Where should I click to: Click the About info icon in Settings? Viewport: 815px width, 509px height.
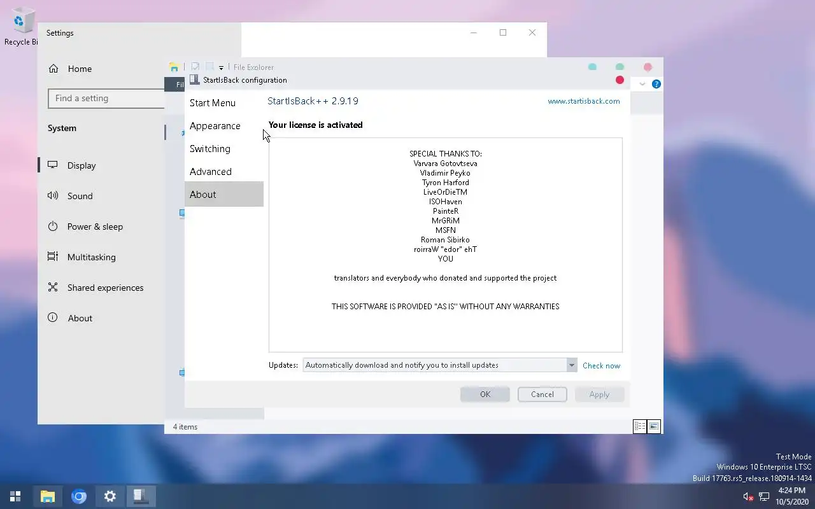pyautogui.click(x=53, y=318)
